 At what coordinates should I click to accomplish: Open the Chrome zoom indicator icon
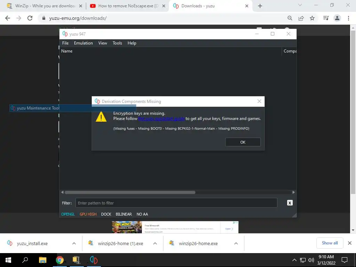[x=290, y=18]
